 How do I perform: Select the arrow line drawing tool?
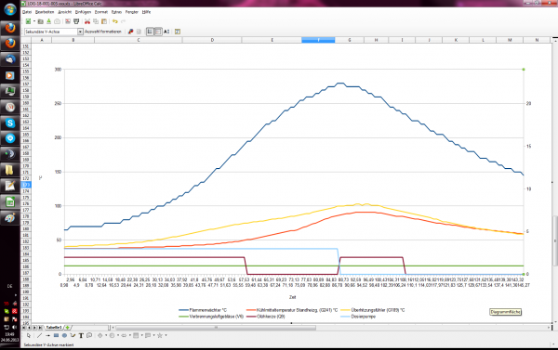click(47, 335)
